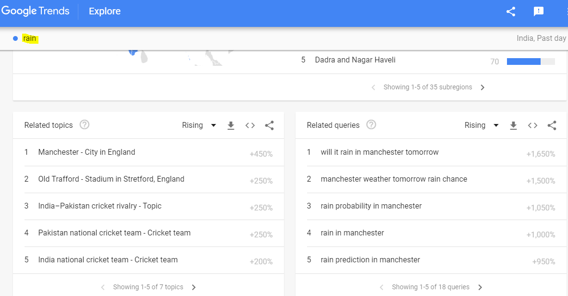Click 'Showing 1-5 of 35 subregions' text

428,87
